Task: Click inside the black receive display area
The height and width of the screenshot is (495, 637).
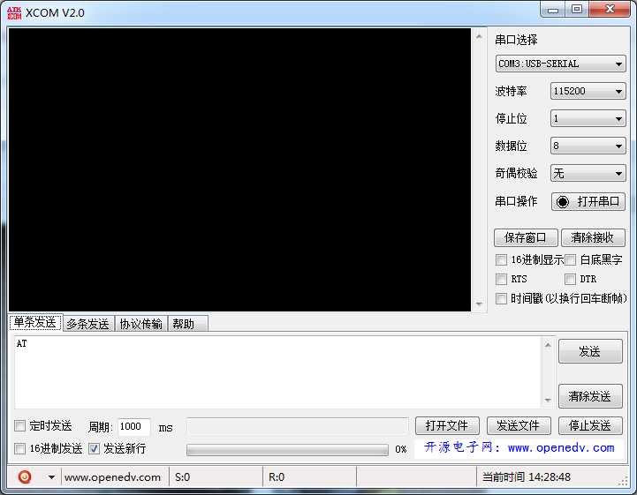Action: click(239, 169)
